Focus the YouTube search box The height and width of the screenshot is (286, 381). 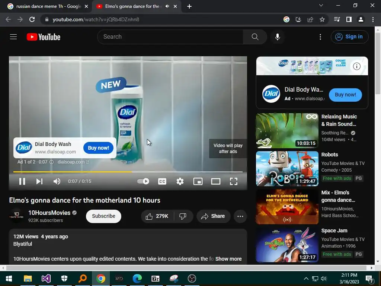pos(170,37)
